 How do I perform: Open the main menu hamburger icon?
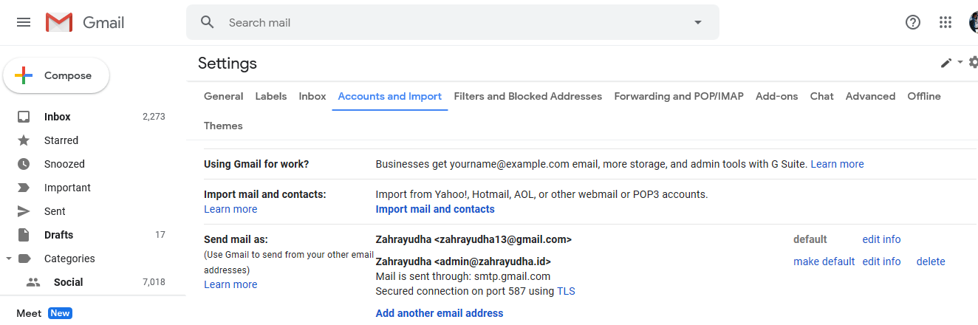[24, 22]
